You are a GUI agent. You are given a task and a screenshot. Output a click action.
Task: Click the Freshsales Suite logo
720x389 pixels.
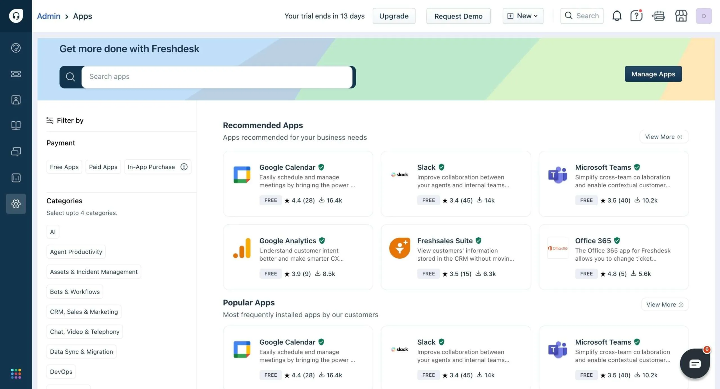coord(399,248)
